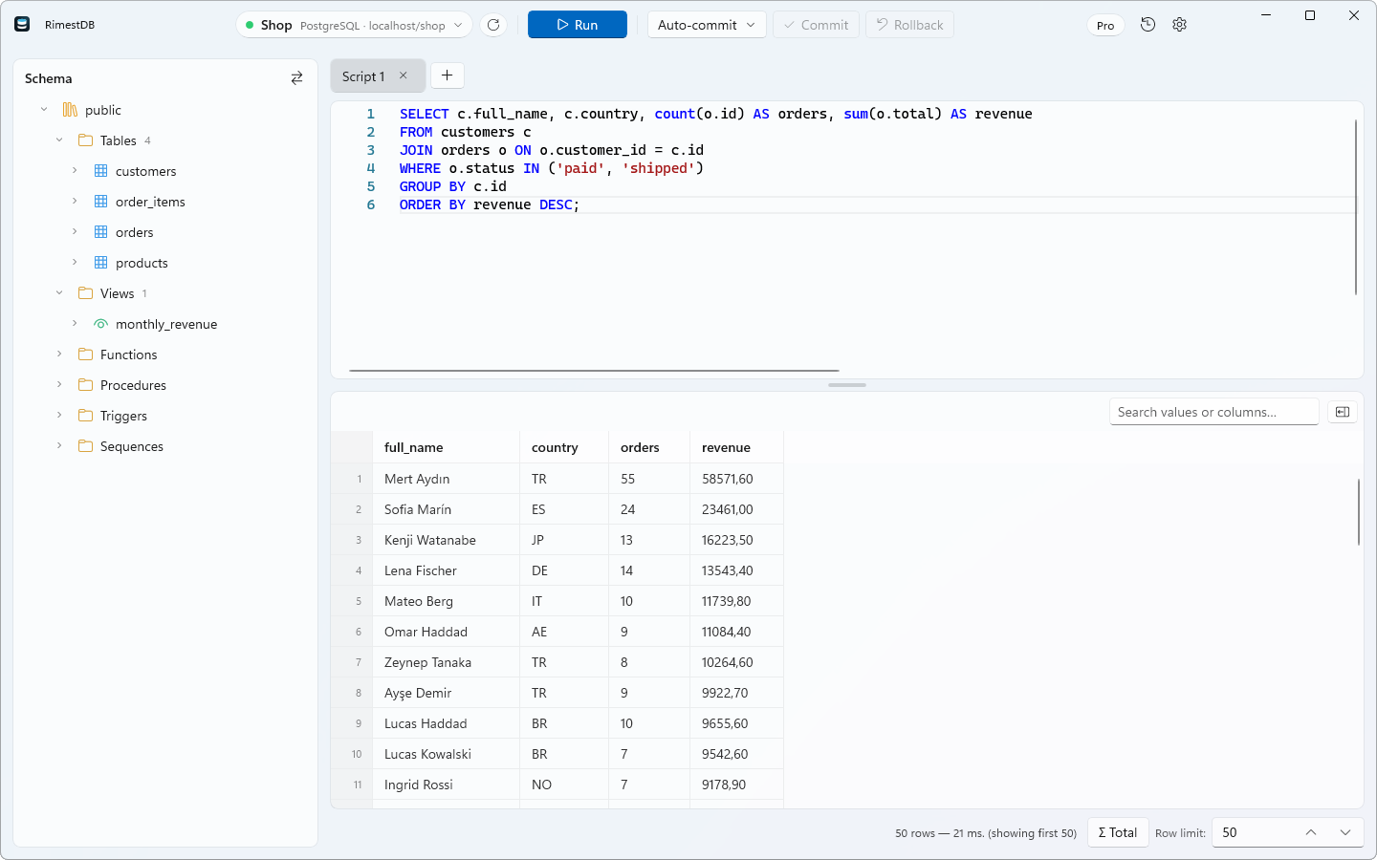Click the refresh connection icon

(493, 25)
